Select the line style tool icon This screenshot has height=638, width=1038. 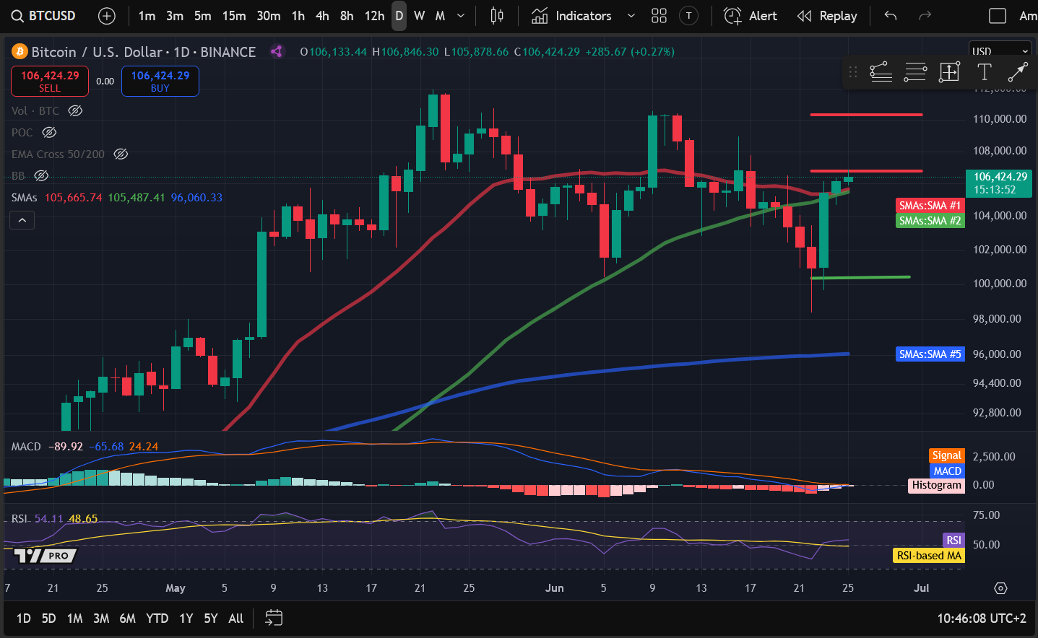tap(881, 71)
